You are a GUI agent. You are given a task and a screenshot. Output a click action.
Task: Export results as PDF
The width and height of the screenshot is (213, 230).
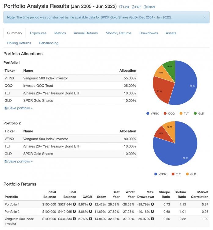pos(136,7)
